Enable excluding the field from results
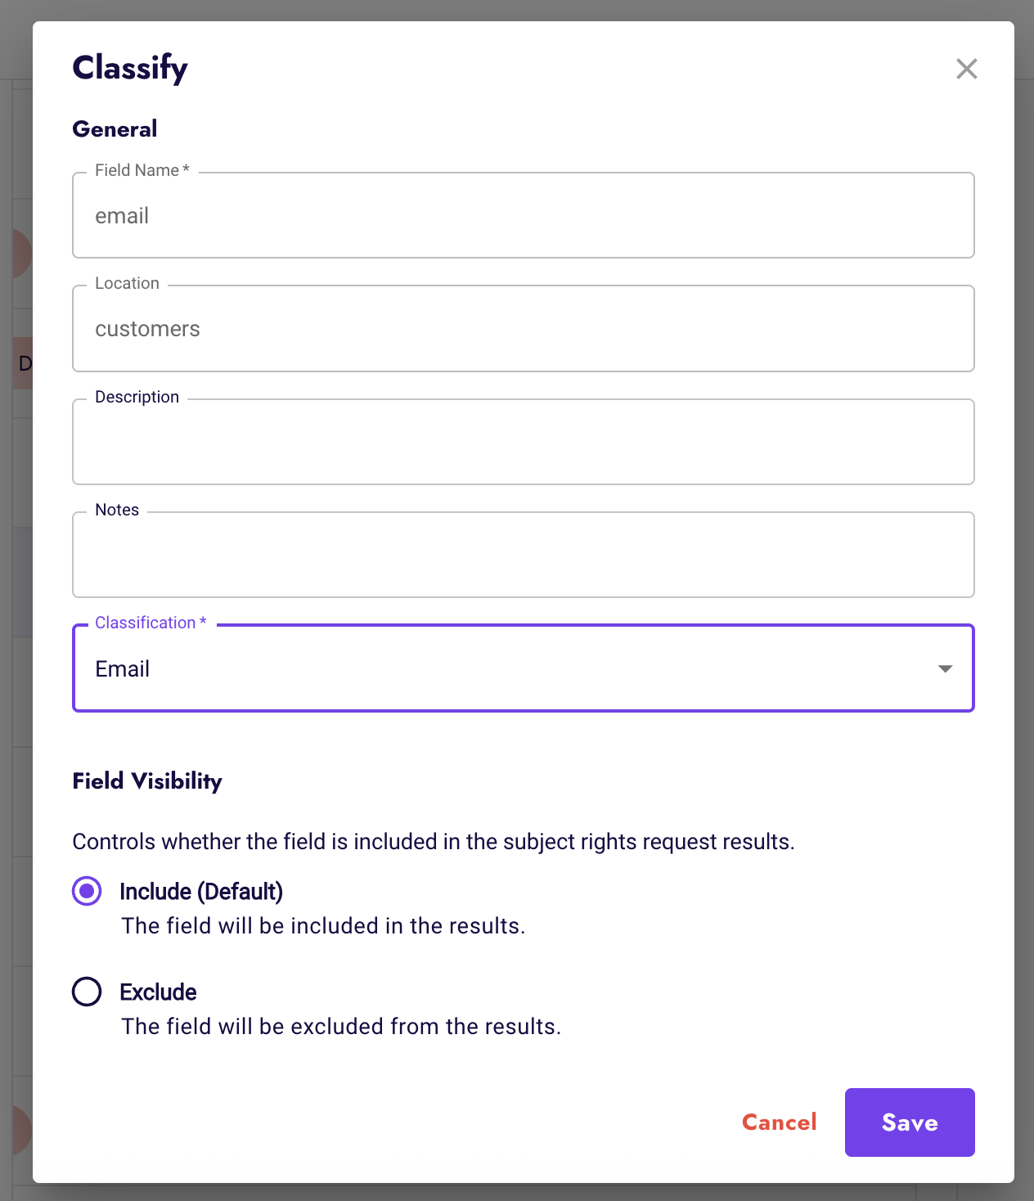This screenshot has width=1034, height=1201. pyautogui.click(x=86, y=992)
